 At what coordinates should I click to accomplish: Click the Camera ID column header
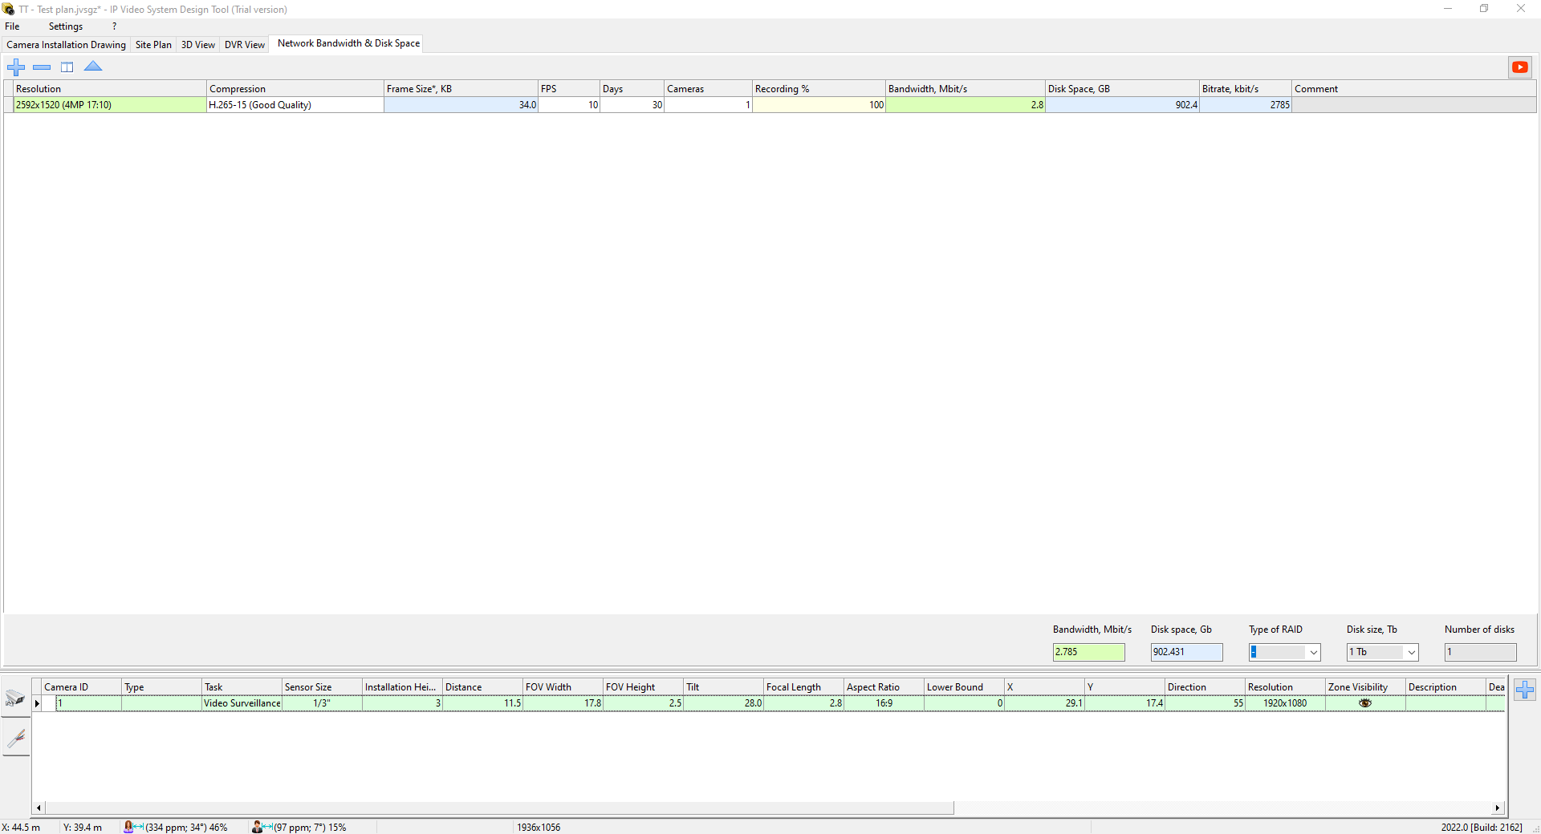pyautogui.click(x=80, y=687)
